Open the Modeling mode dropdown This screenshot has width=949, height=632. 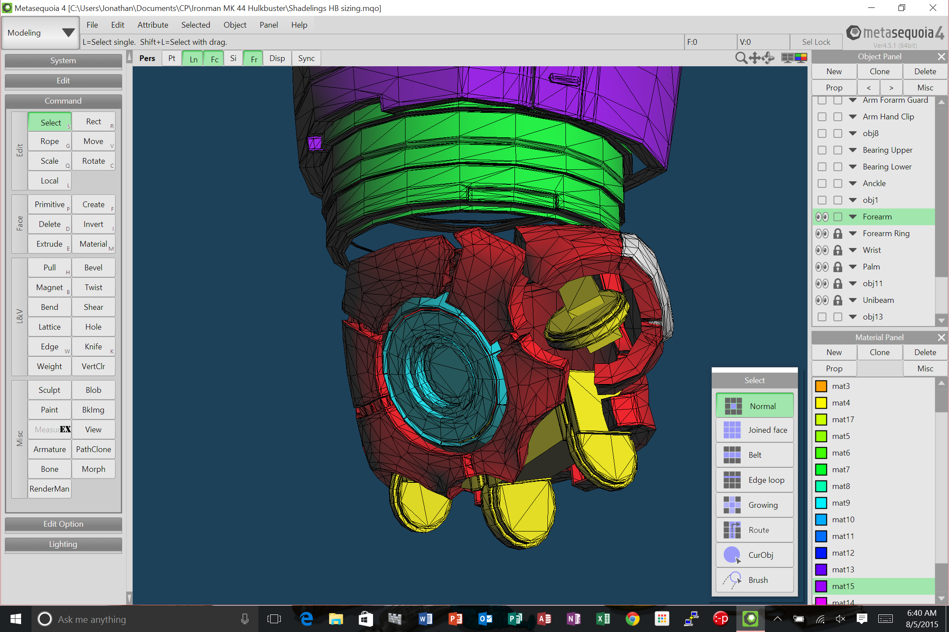[40, 33]
